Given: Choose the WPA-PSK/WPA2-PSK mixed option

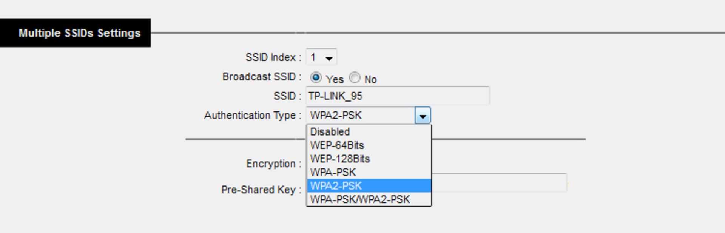Looking at the screenshot, I should (369, 199).
